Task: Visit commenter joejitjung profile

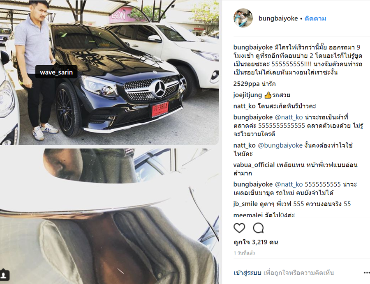Action: click(x=247, y=95)
